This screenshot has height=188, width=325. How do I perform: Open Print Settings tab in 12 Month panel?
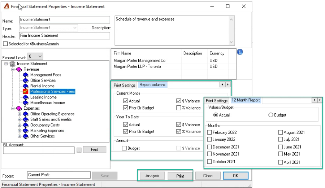pos(217,101)
